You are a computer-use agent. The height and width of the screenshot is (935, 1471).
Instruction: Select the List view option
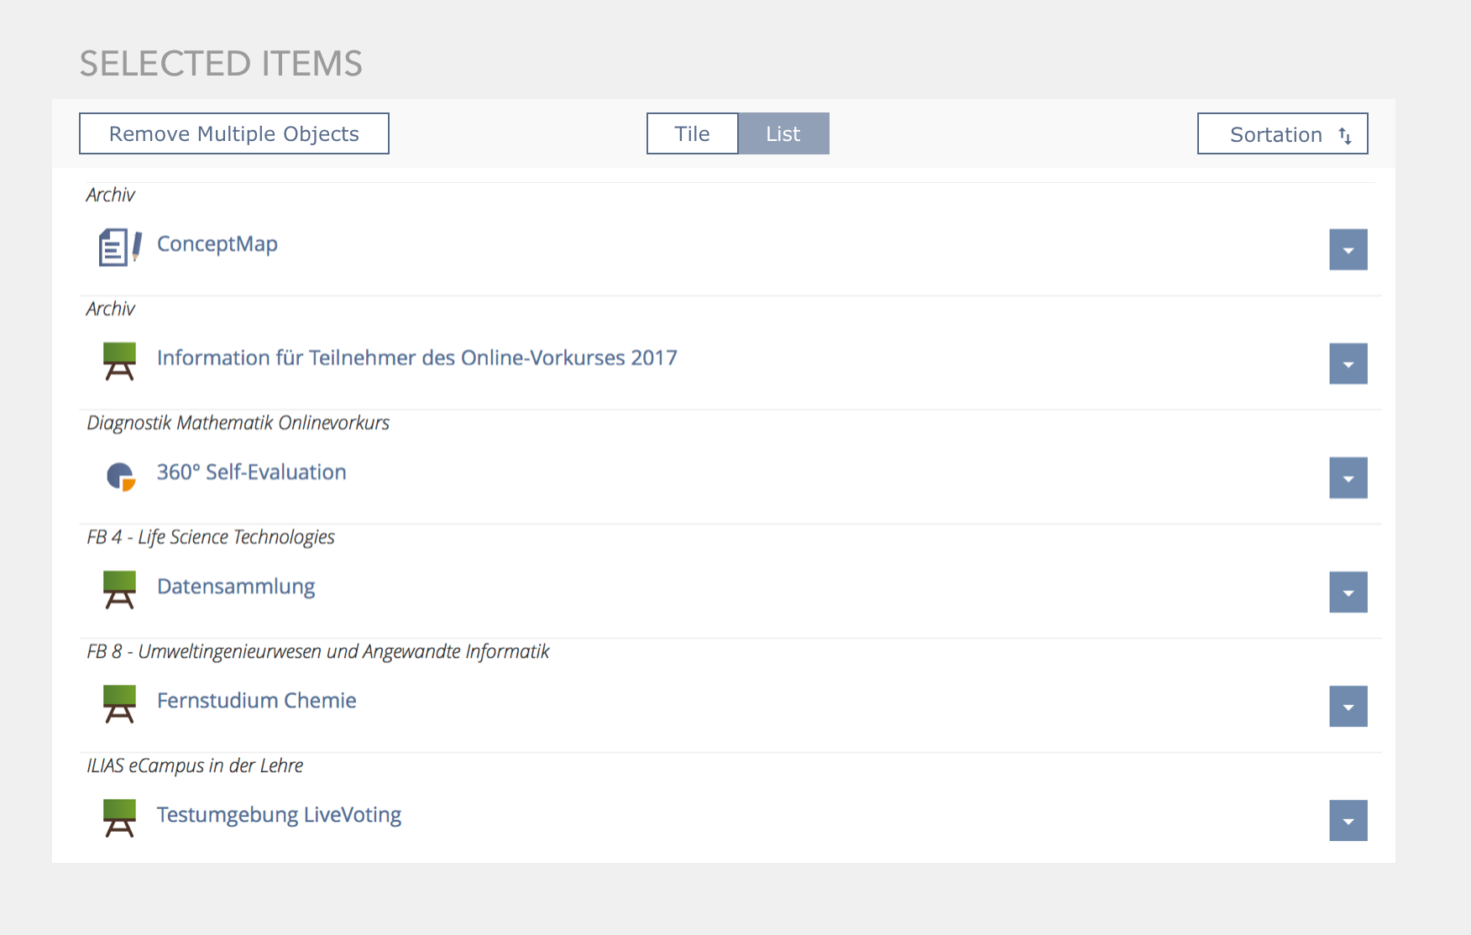coord(783,134)
